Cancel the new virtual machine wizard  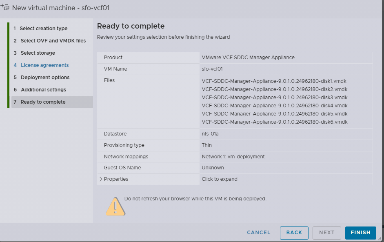[259, 233]
